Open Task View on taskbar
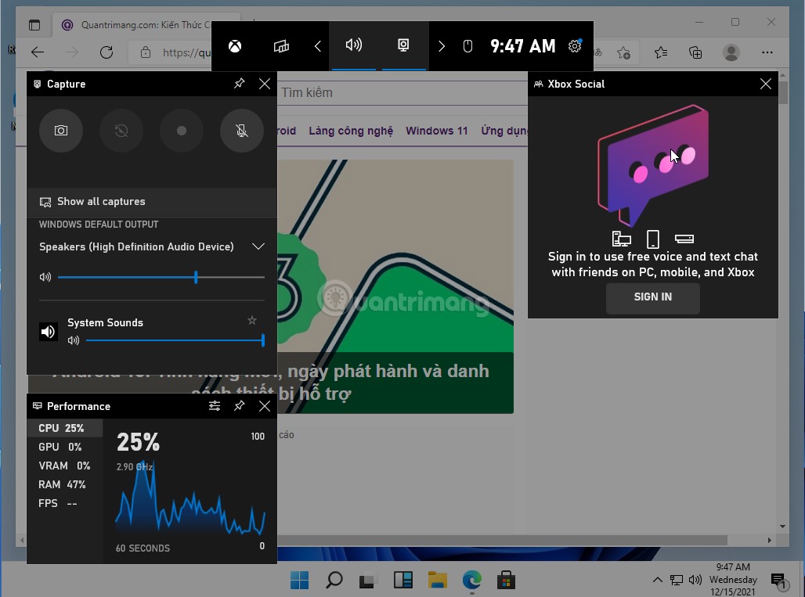 368,581
